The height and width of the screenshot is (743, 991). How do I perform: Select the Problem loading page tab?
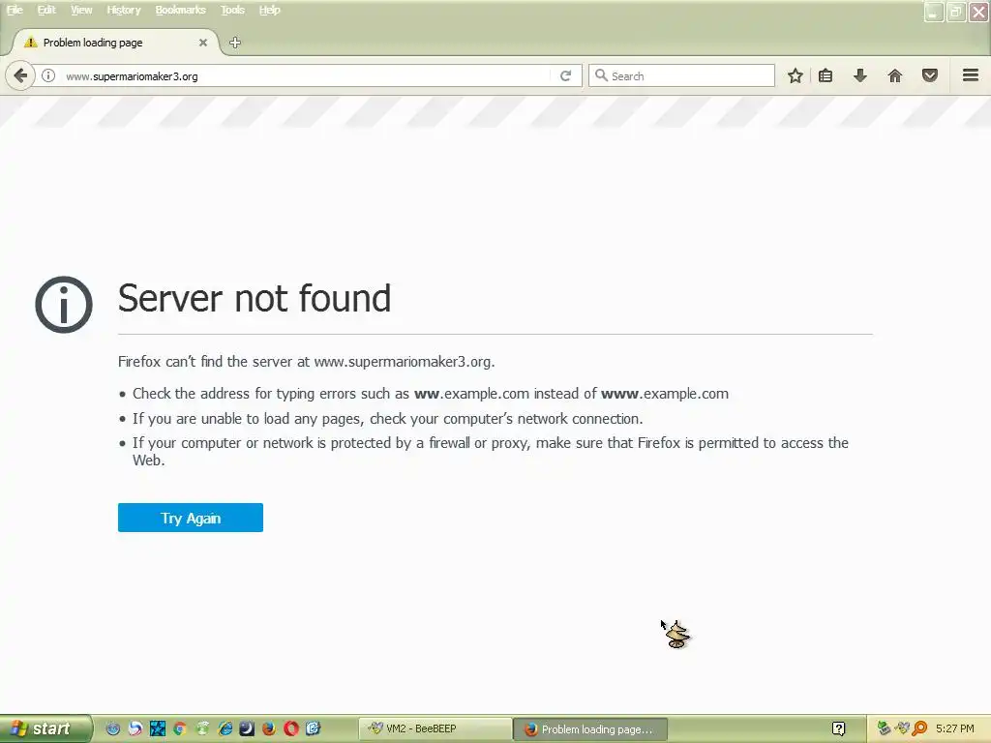tap(115, 43)
